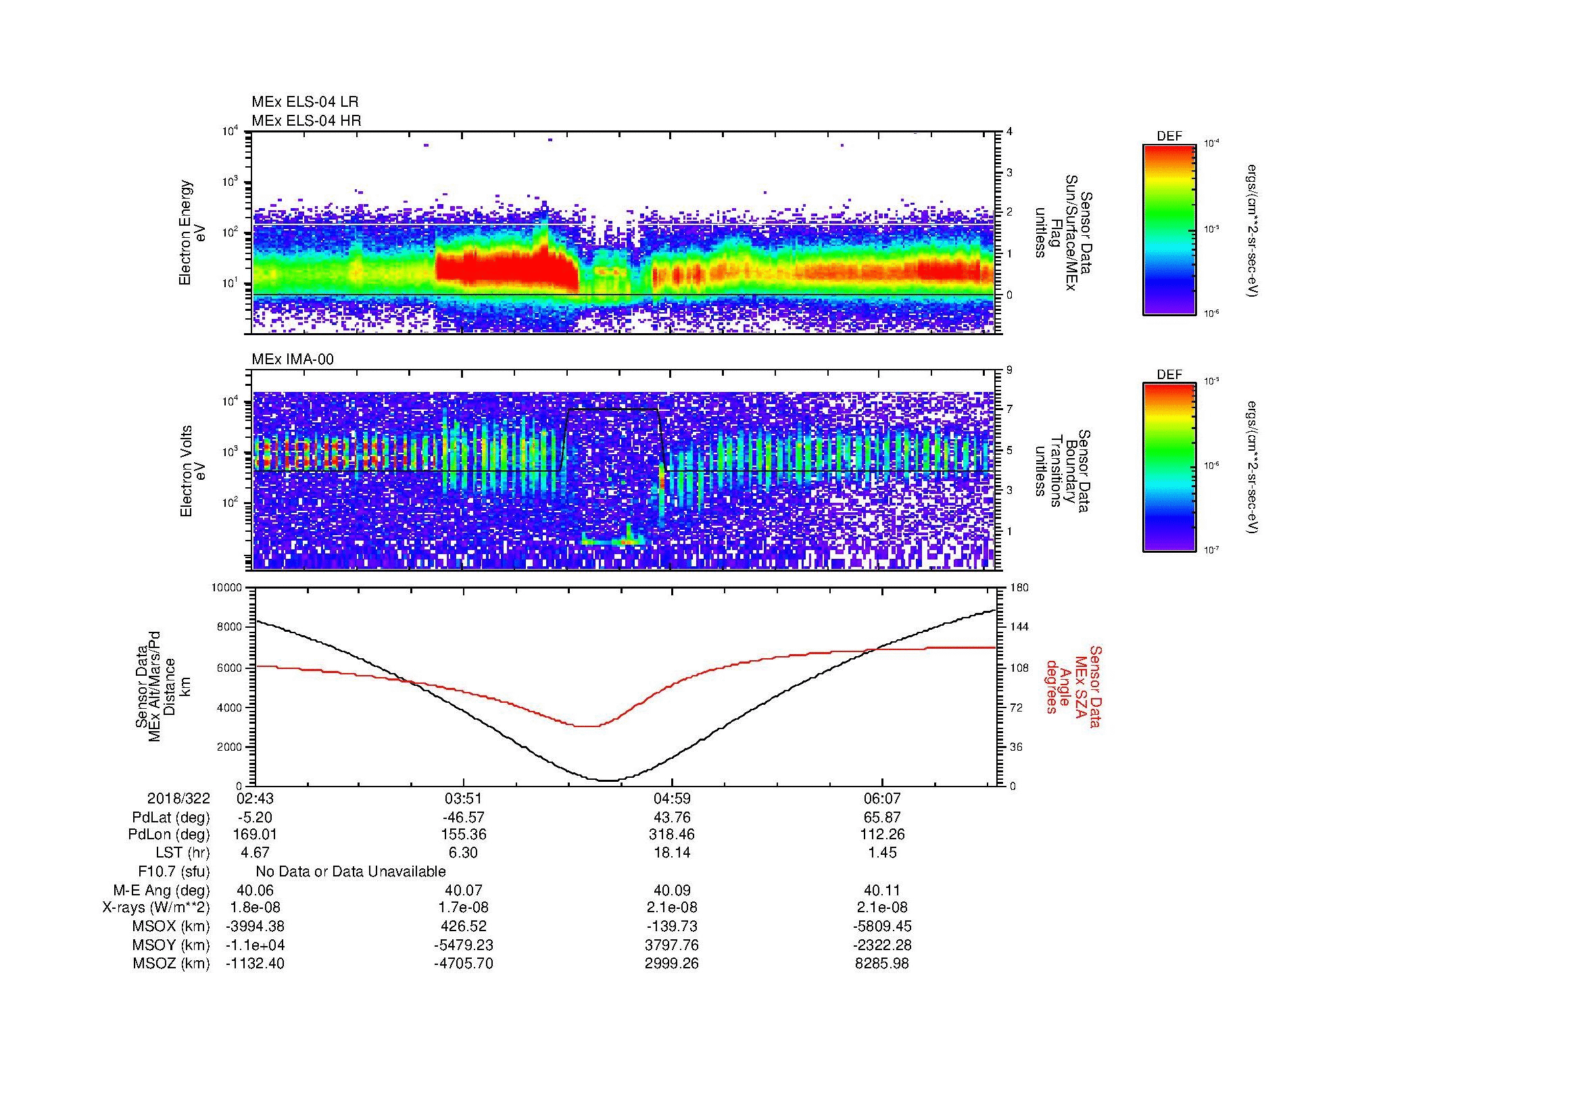This screenshot has height=1117, width=1581.
Task: Click the "Boundary Transitions unitless" right axis label
Action: coord(1063,472)
